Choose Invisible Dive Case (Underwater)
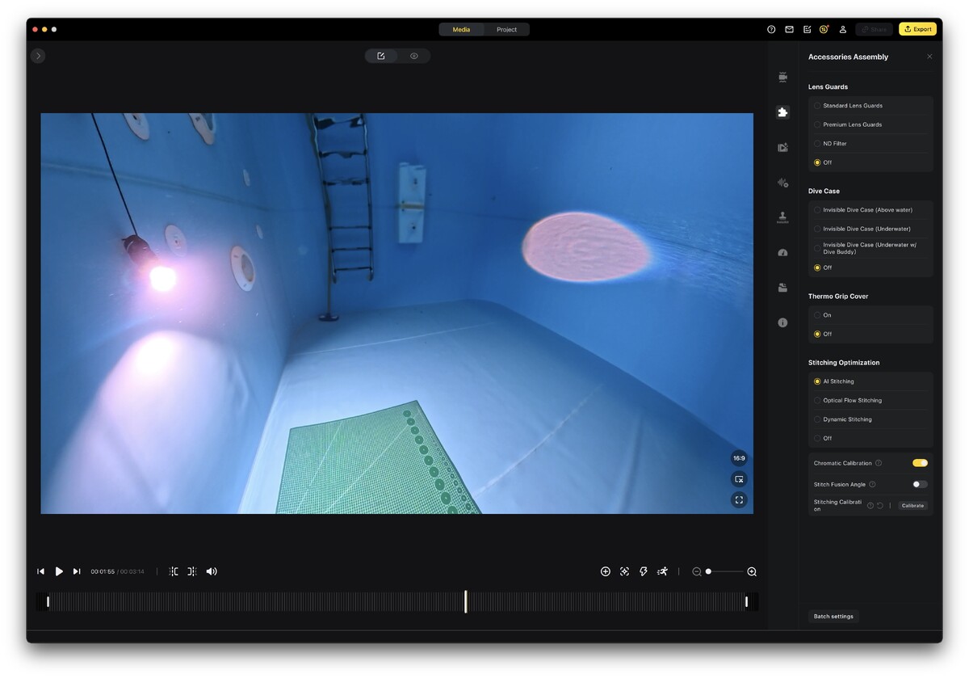This screenshot has height=678, width=969. tap(817, 229)
